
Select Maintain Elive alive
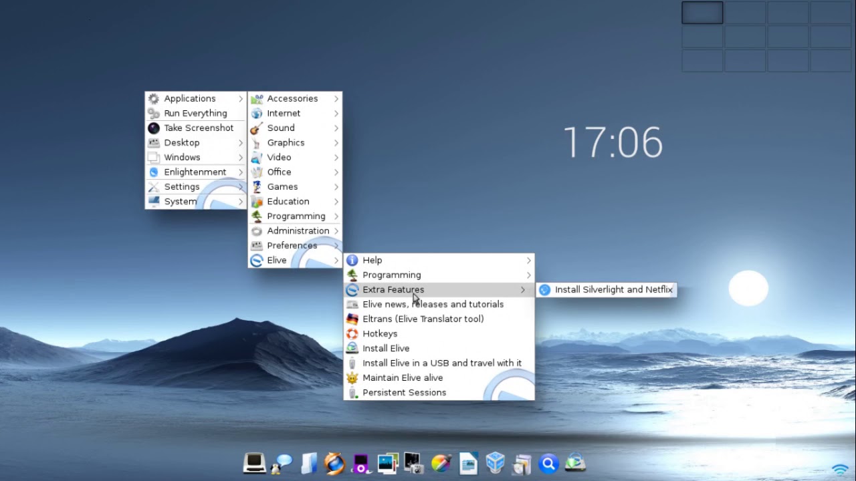pos(439,377)
